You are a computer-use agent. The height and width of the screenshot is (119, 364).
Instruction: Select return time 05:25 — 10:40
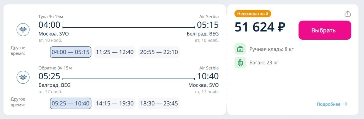tap(70, 103)
